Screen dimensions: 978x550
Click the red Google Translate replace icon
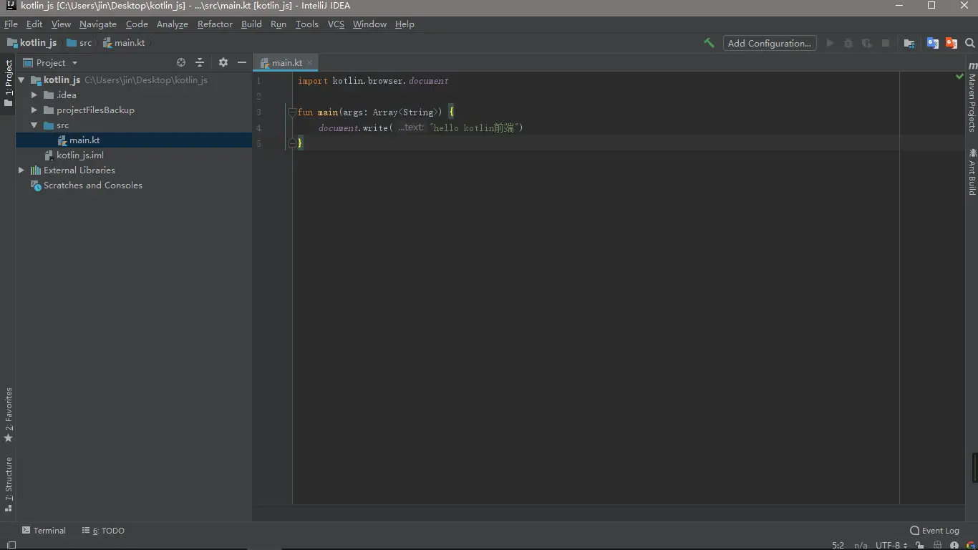click(x=952, y=43)
